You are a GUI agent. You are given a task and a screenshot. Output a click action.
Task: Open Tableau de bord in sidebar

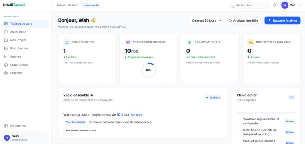[x=25, y=23]
